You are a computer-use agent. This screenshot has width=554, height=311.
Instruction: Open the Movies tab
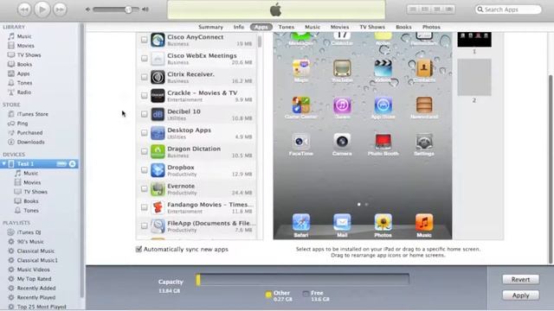pyautogui.click(x=339, y=27)
